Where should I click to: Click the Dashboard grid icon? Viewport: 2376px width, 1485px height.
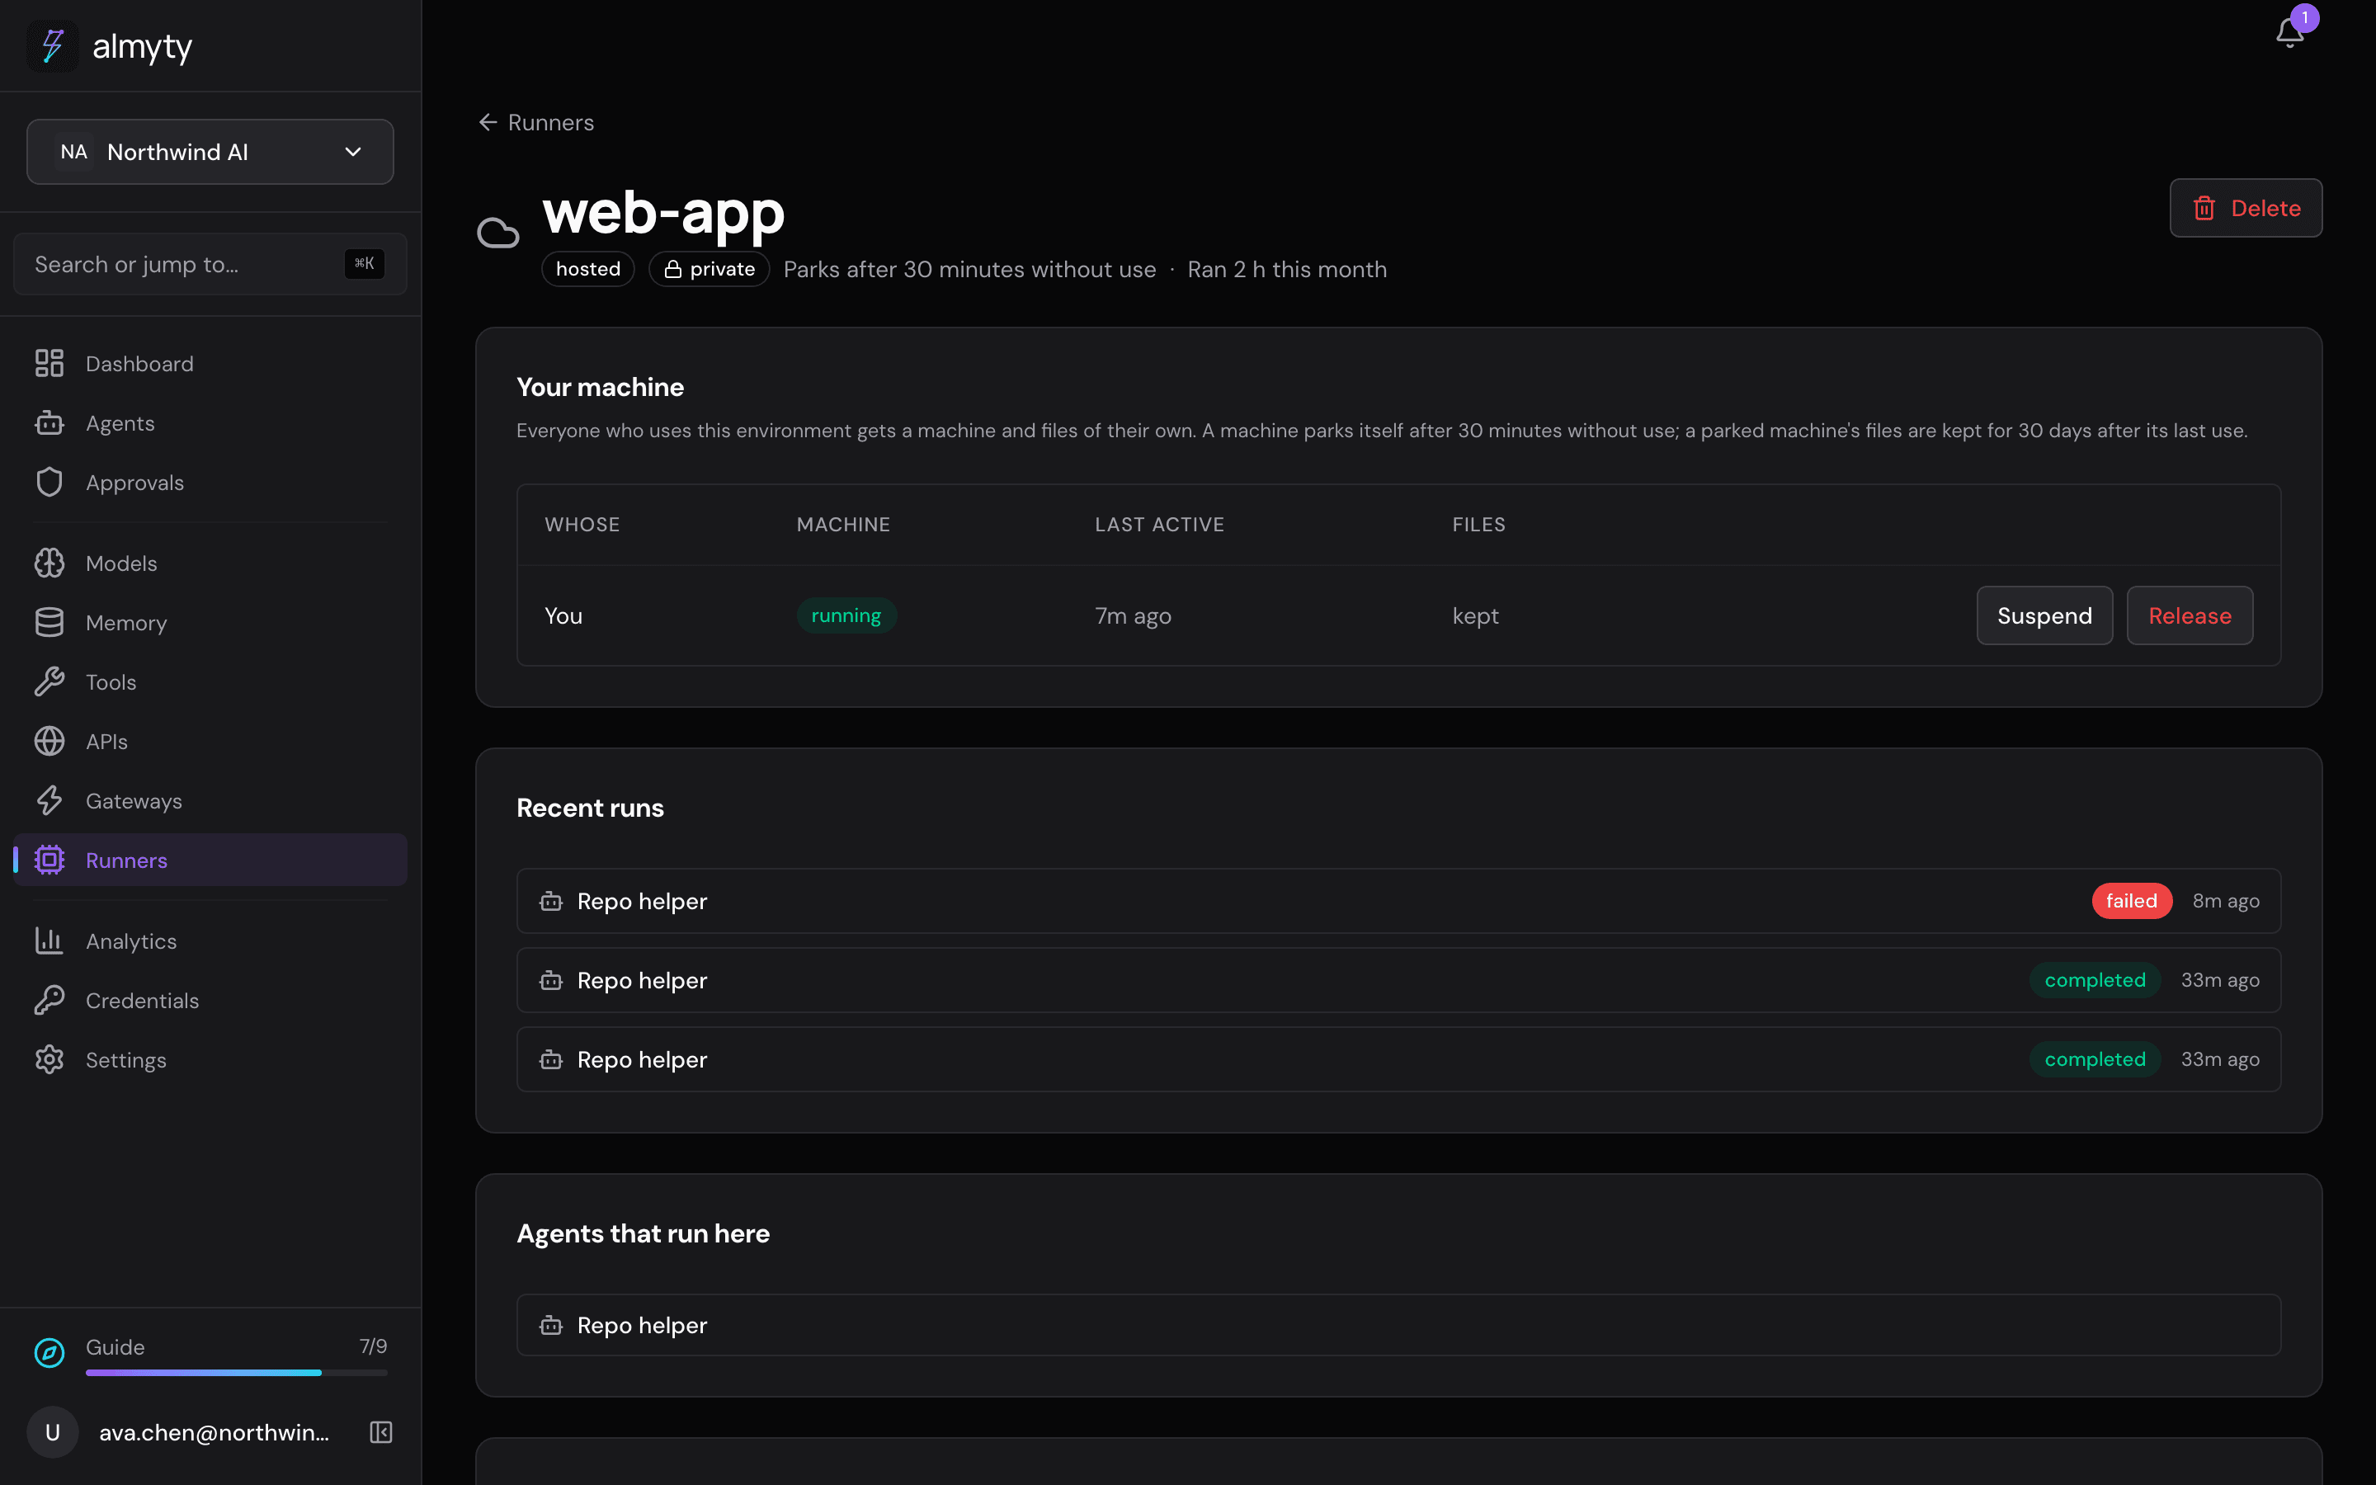coord(49,363)
